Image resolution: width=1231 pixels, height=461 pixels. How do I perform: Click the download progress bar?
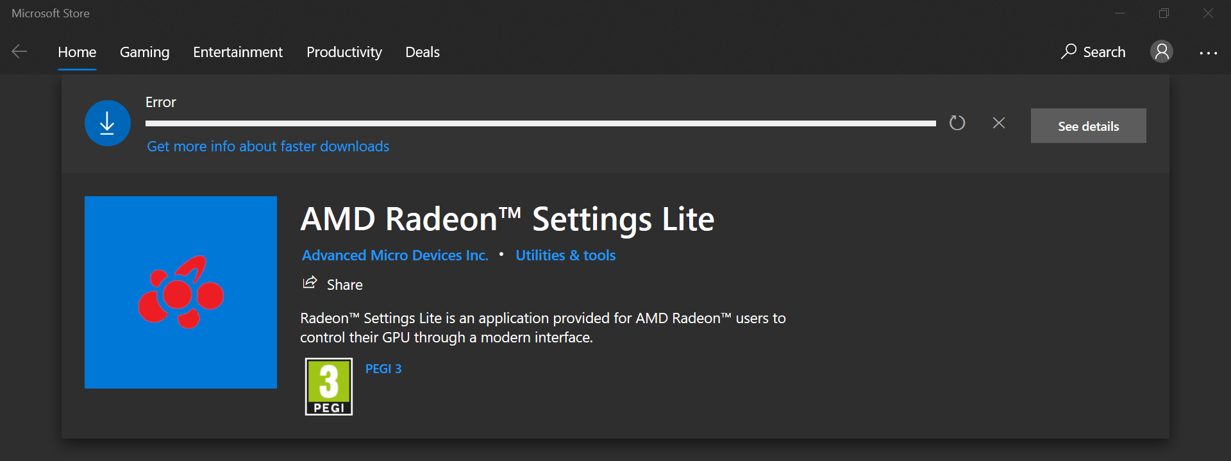point(540,123)
